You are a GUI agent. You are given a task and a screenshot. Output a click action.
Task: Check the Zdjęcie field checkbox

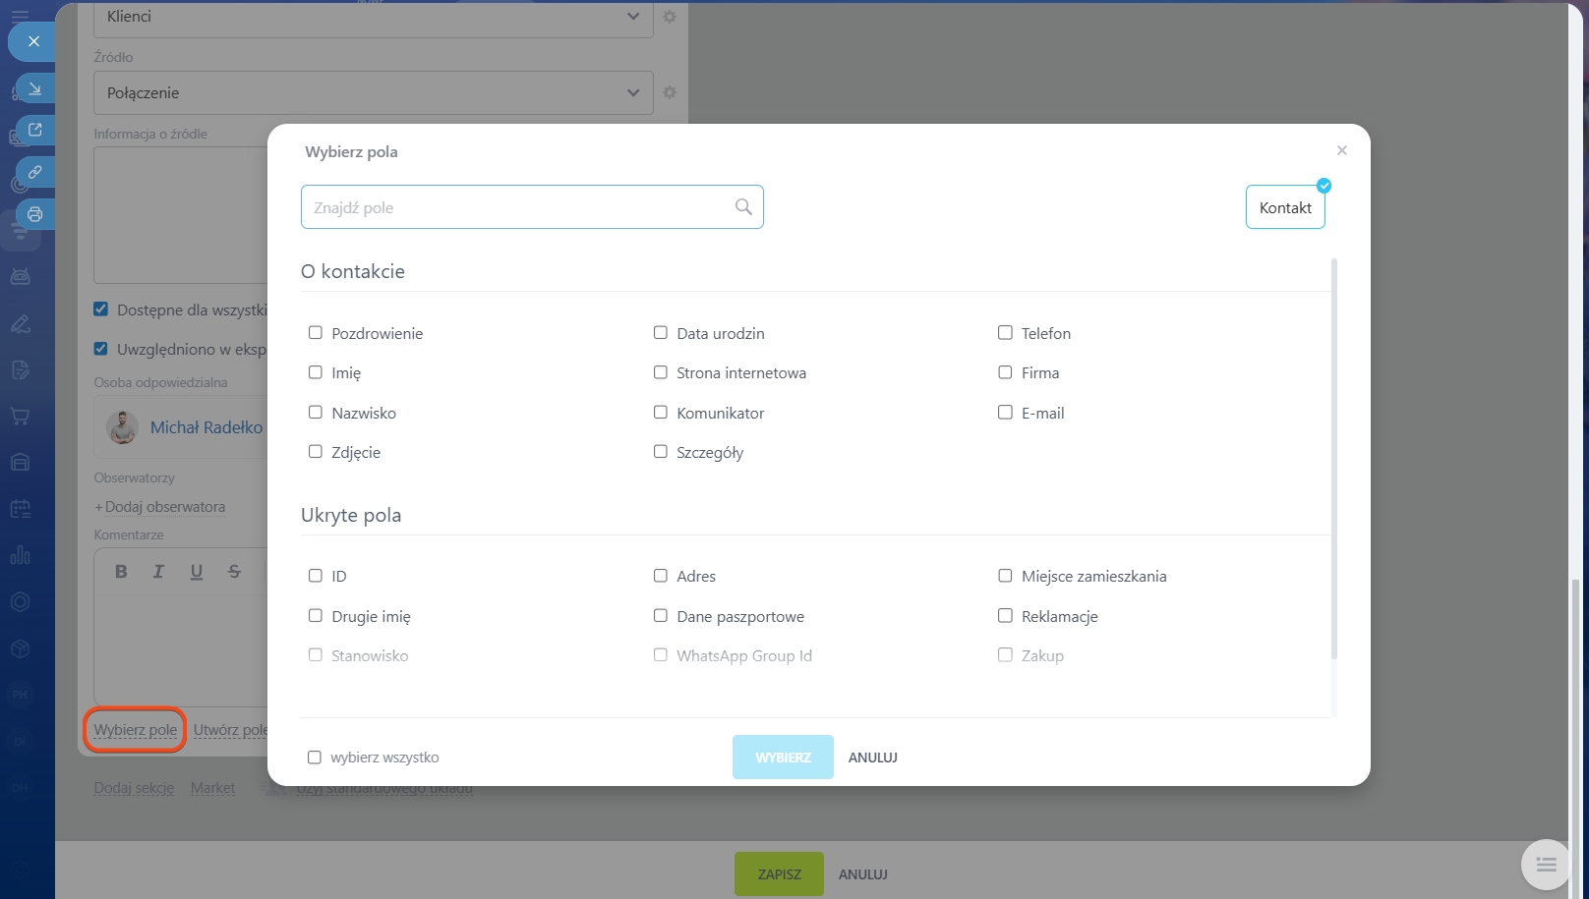point(316,452)
